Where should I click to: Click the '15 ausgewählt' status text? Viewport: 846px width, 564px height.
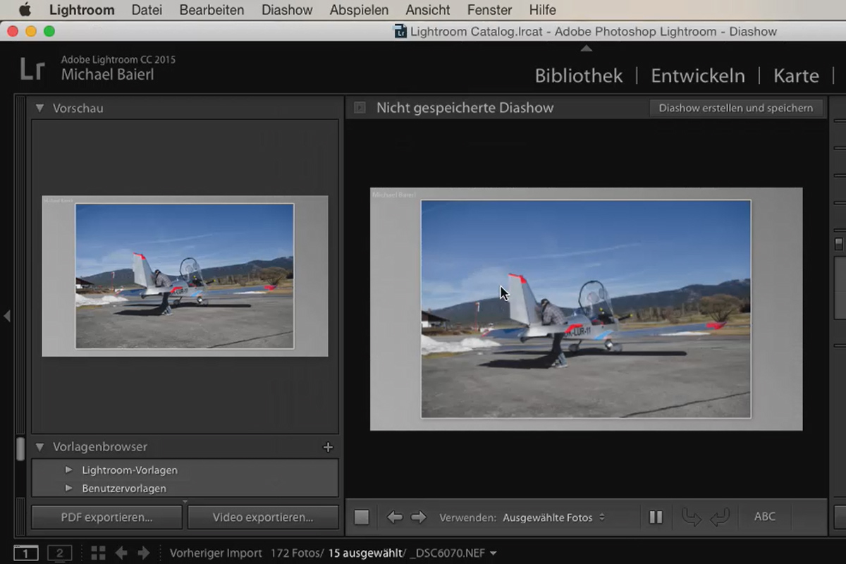(364, 553)
